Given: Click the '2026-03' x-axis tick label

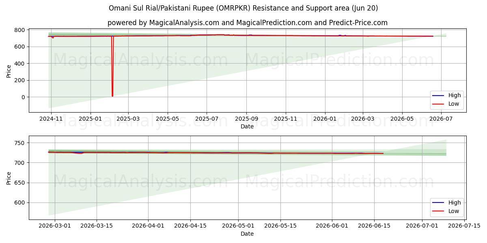Looking at the screenshot, I should pyautogui.click(x=363, y=119).
